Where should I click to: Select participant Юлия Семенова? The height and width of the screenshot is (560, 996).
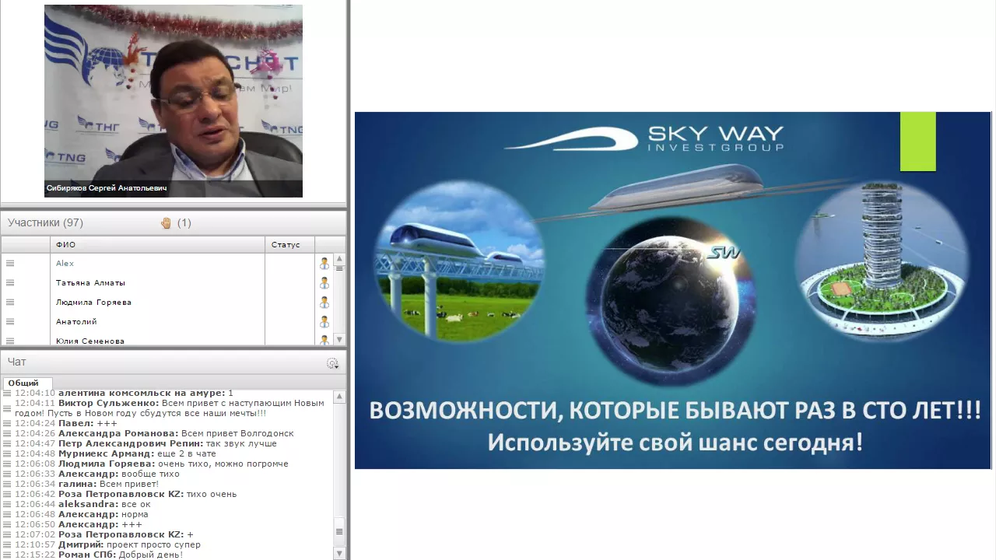tap(90, 341)
